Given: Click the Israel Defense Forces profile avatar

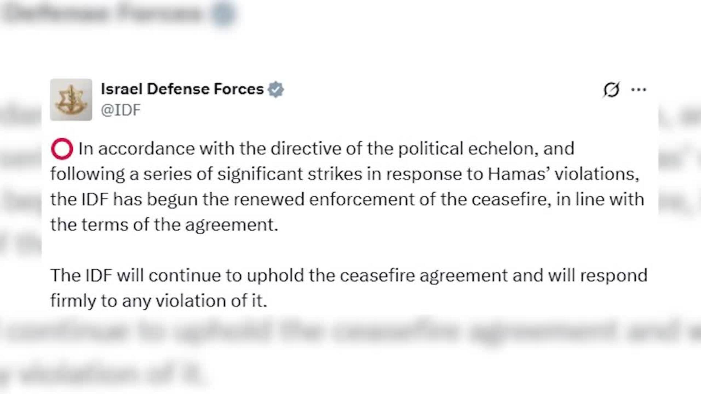Looking at the screenshot, I should pos(71,100).
